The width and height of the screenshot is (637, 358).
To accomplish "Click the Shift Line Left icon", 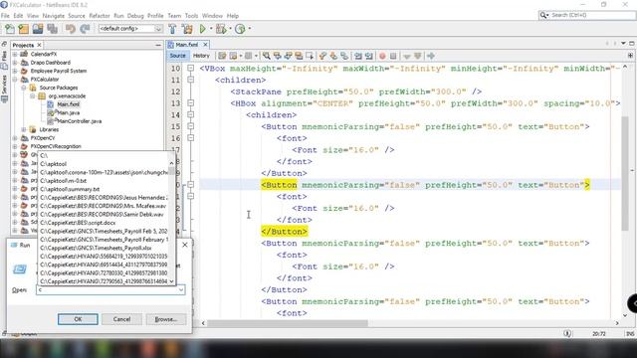I will pyautogui.click(x=358, y=56).
